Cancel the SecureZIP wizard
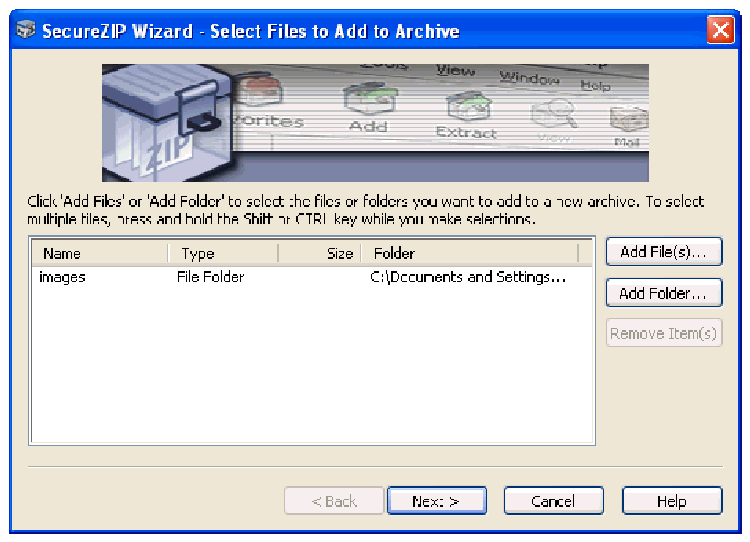750x542 pixels. pyautogui.click(x=554, y=500)
